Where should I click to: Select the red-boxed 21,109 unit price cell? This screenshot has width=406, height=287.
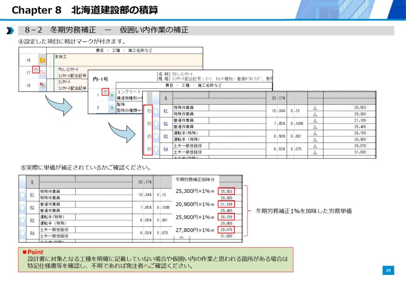tap(226, 204)
